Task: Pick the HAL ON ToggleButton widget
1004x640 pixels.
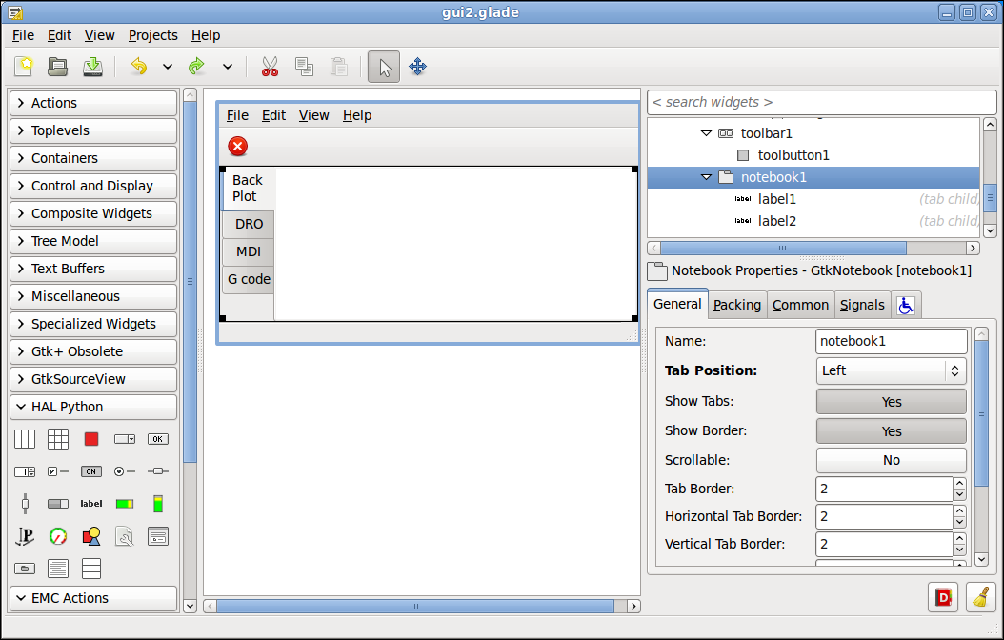Action: [91, 471]
